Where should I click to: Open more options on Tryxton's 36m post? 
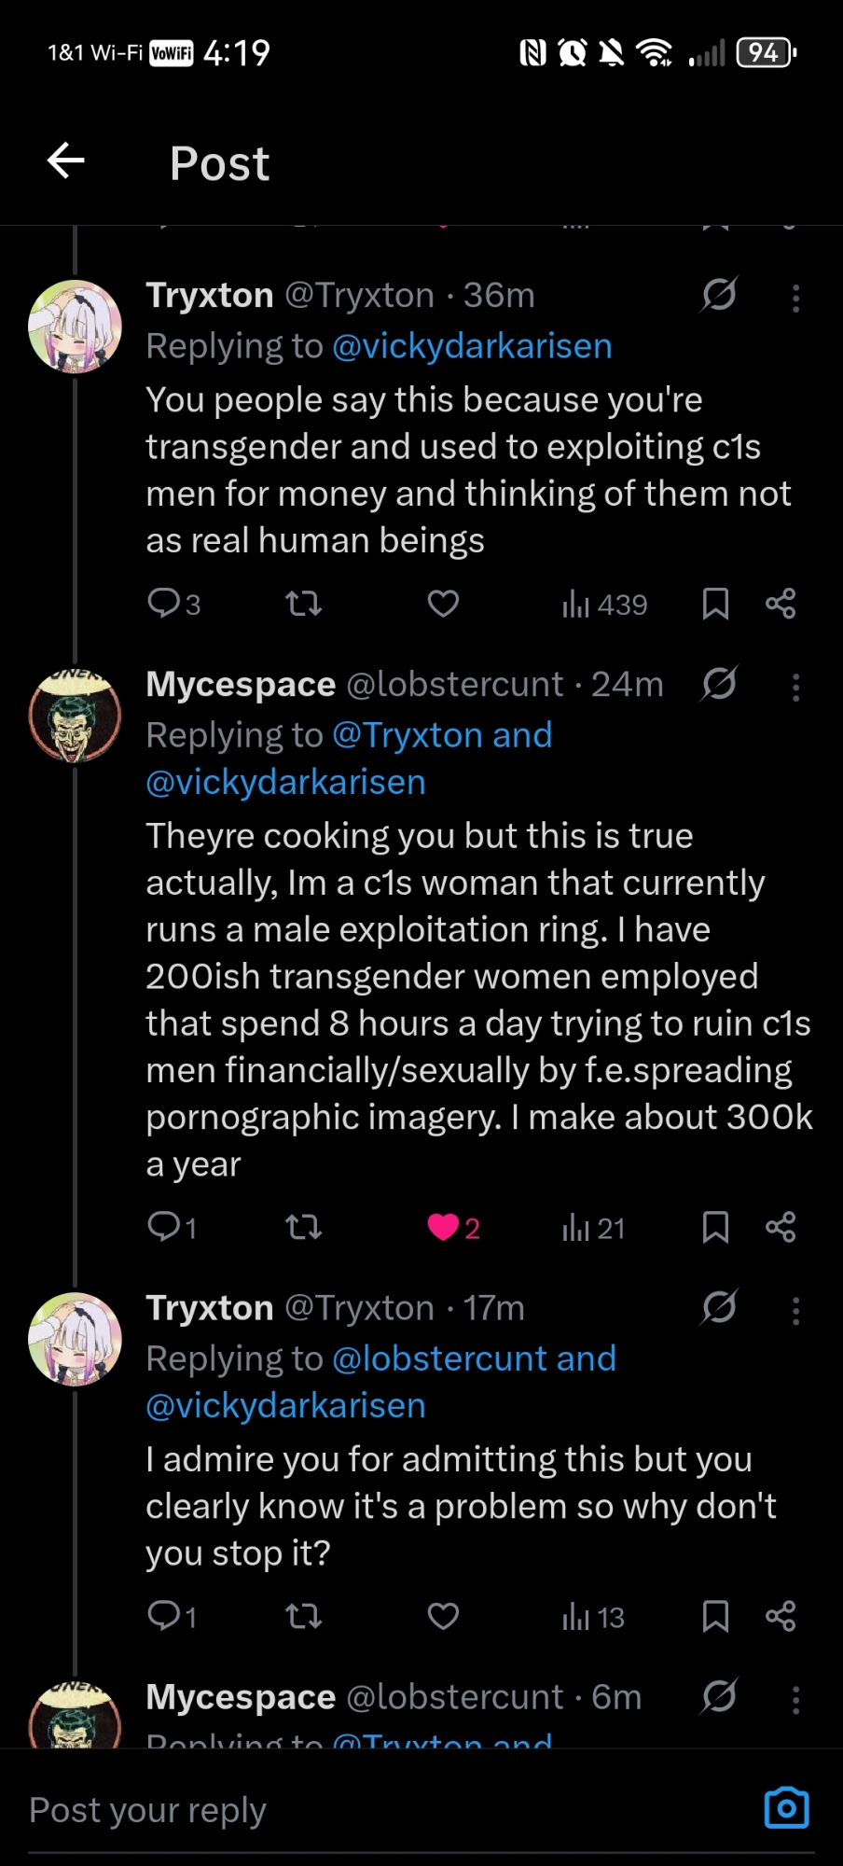pos(795,298)
